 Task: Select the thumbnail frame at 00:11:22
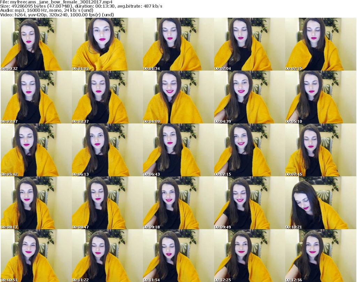point(107,256)
